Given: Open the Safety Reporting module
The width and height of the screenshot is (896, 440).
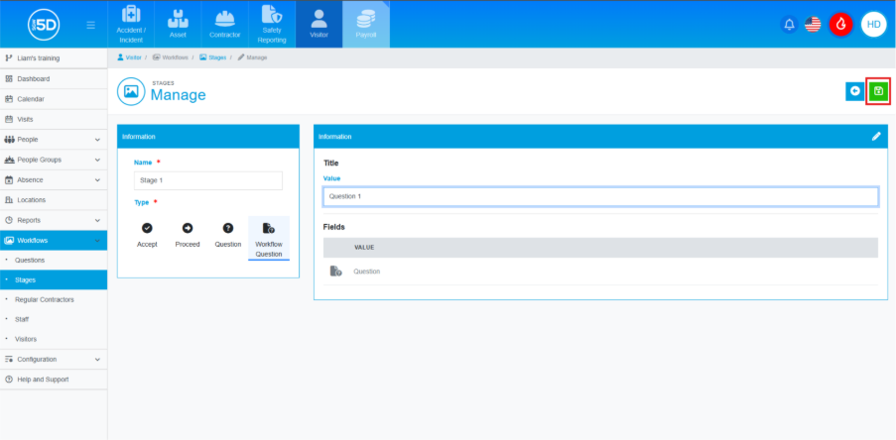Looking at the screenshot, I should 271,24.
